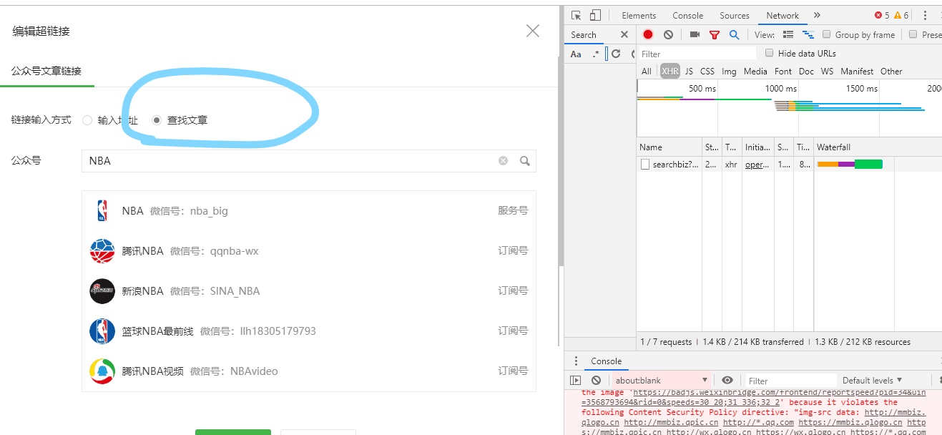942x435 pixels.
Task: Open the Console tab in DevTools header
Action: click(x=688, y=16)
